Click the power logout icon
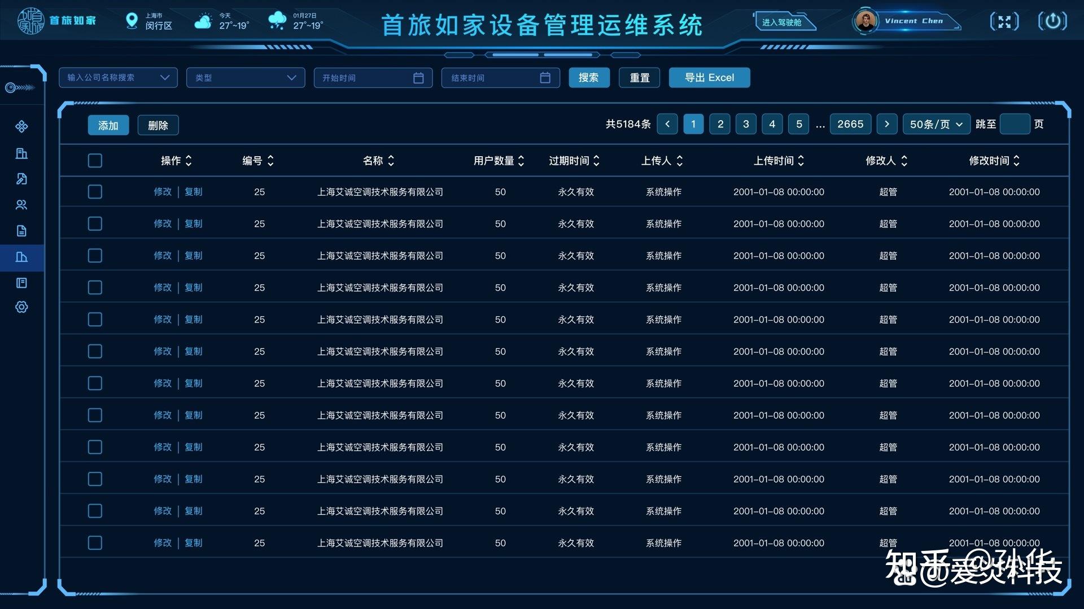Screen dimensions: 1084x609 (x=1052, y=21)
